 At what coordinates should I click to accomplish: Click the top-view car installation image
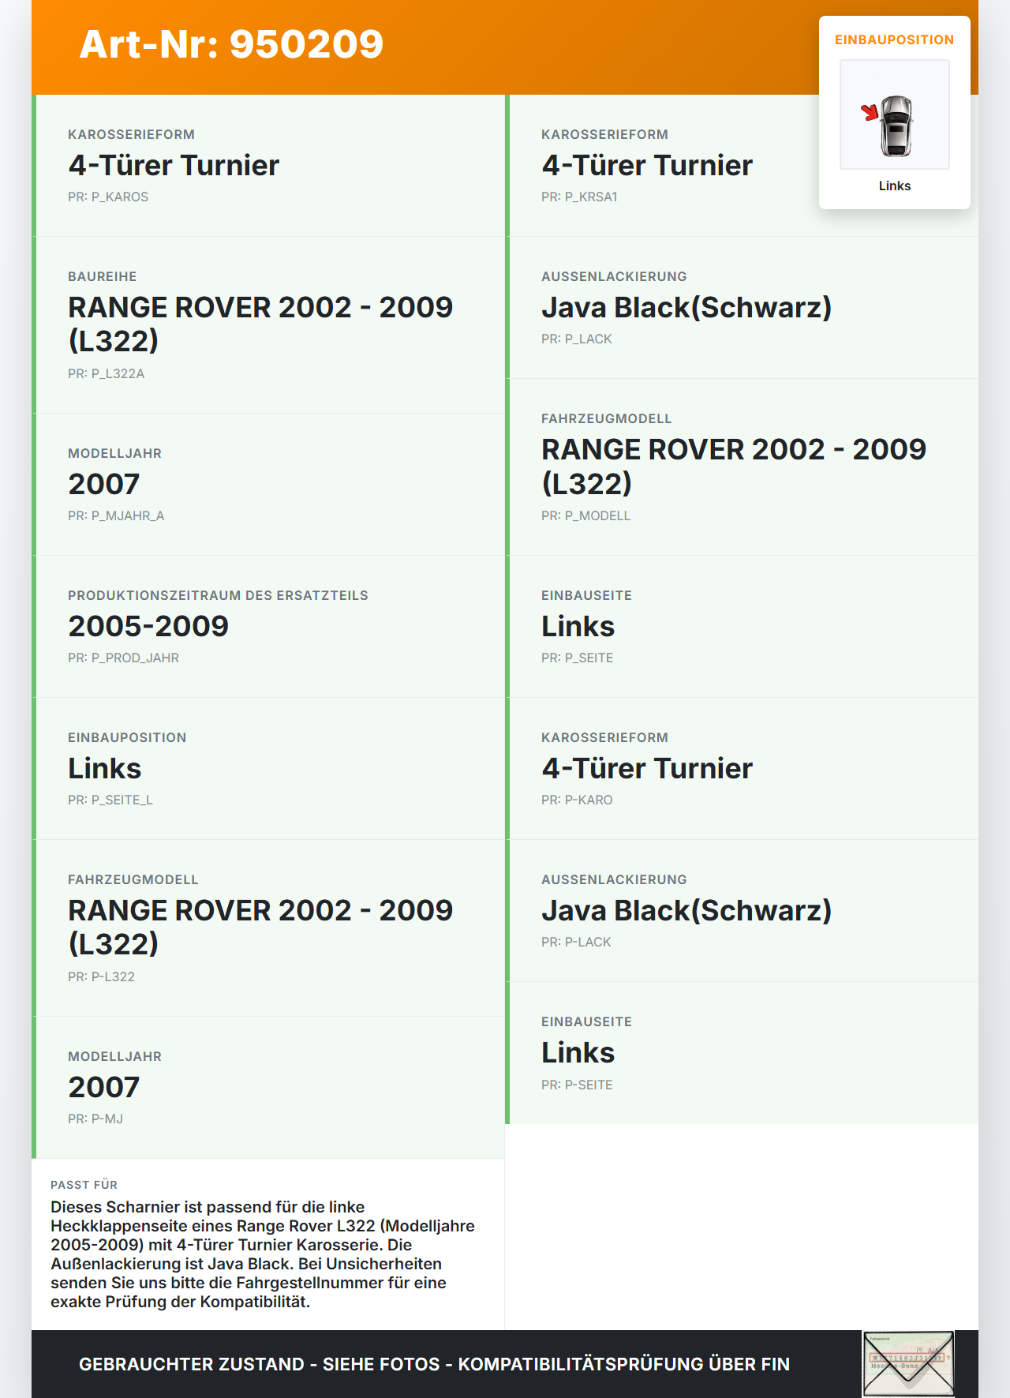pyautogui.click(x=895, y=116)
